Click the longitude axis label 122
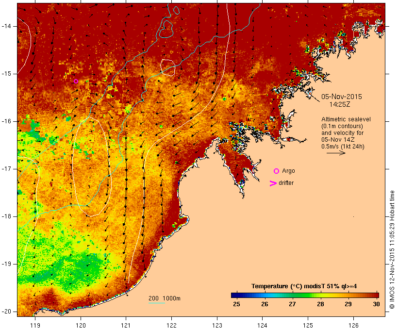This screenshot has width=398, height=330. click(171, 326)
